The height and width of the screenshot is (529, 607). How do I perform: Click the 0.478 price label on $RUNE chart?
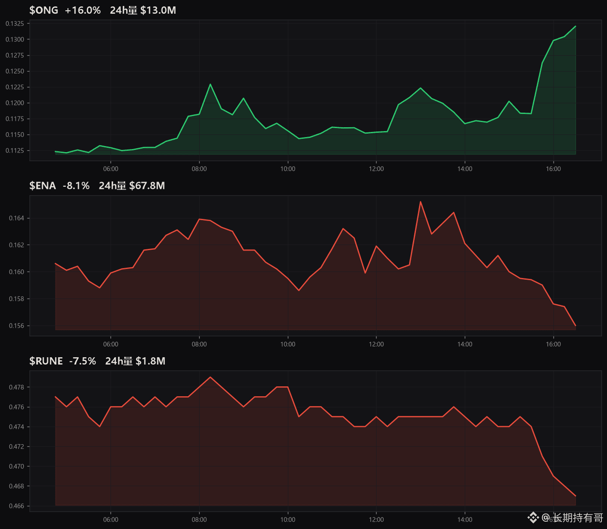(x=17, y=387)
